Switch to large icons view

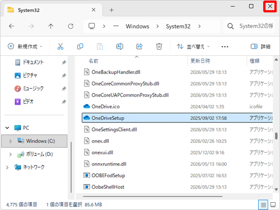tap(273, 205)
